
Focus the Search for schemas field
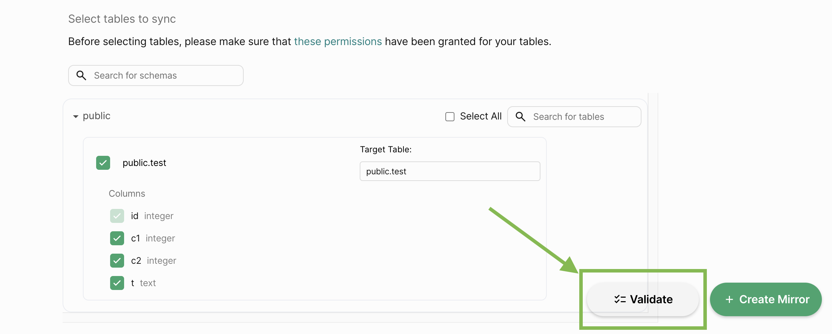tap(156, 75)
